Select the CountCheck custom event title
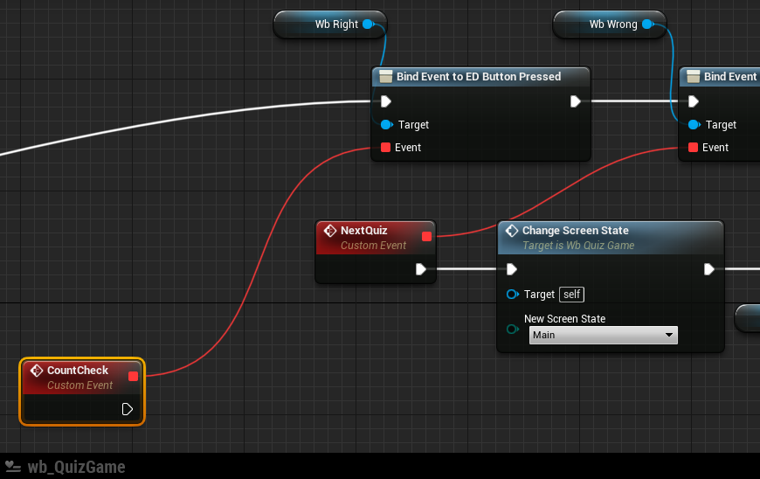 78,371
